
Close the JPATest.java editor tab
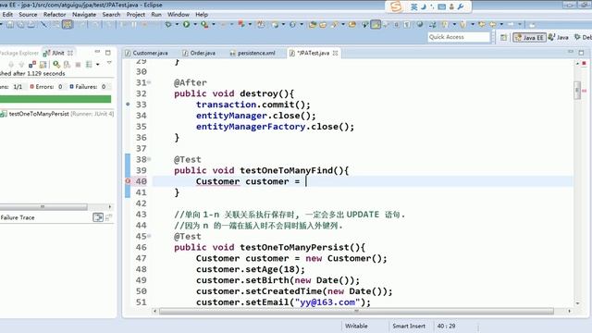click(335, 54)
